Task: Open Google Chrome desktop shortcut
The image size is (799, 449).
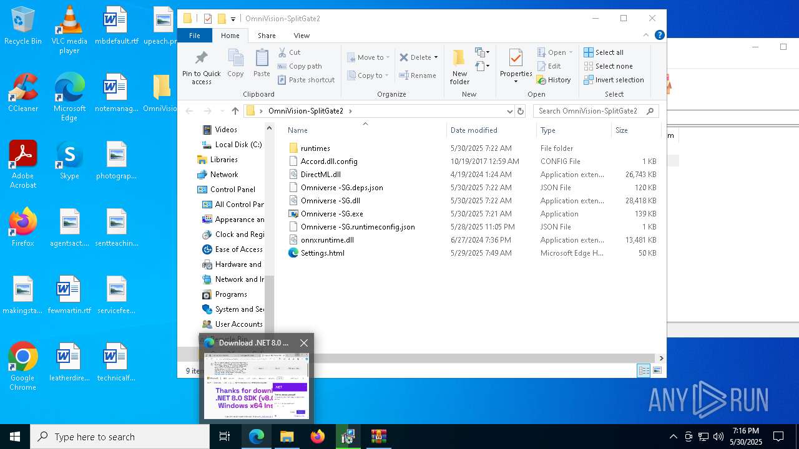Action: [23, 367]
